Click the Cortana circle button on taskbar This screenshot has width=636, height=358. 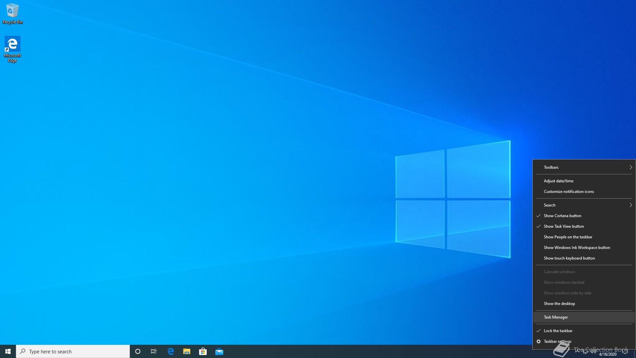tap(138, 351)
